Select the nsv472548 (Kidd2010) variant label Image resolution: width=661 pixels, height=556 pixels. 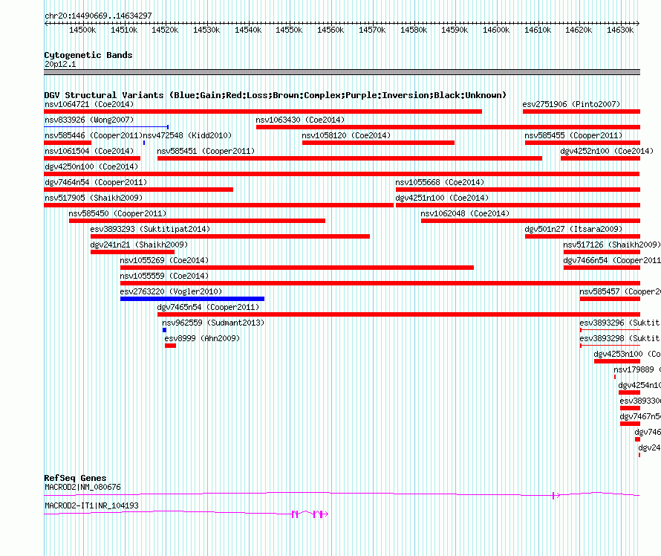(x=187, y=135)
